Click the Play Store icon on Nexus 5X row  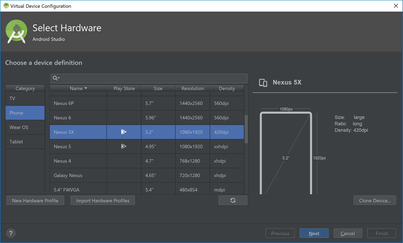(x=124, y=132)
